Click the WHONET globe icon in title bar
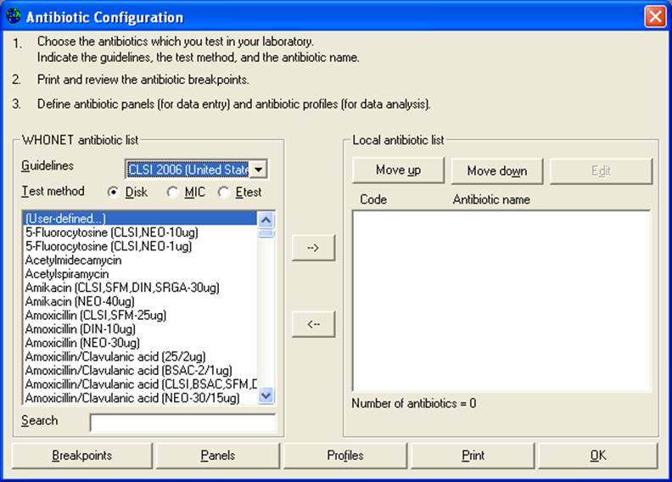Viewport: 672px width, 482px height. (14, 16)
